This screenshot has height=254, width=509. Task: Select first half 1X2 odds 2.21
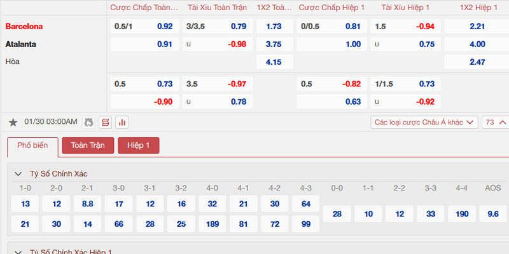[x=477, y=26]
